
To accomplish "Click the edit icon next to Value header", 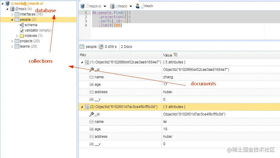I will coord(175,55).
